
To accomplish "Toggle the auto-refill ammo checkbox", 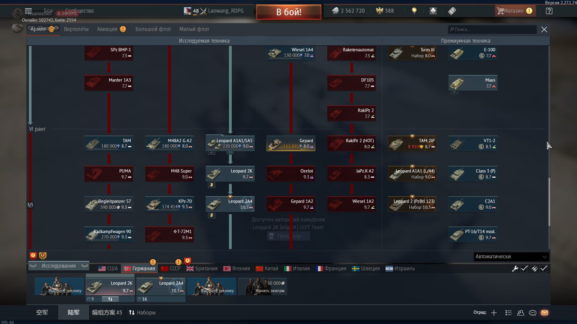I will pos(544,269).
